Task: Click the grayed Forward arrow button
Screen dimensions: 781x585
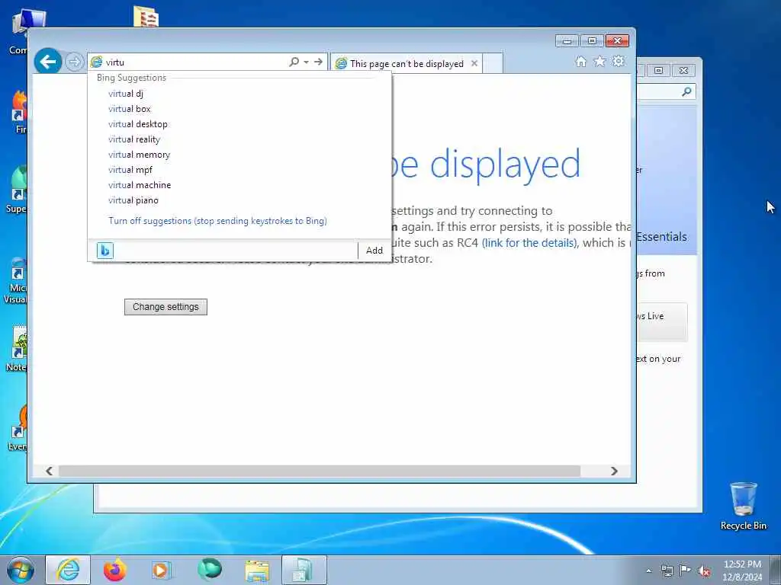Action: point(75,62)
